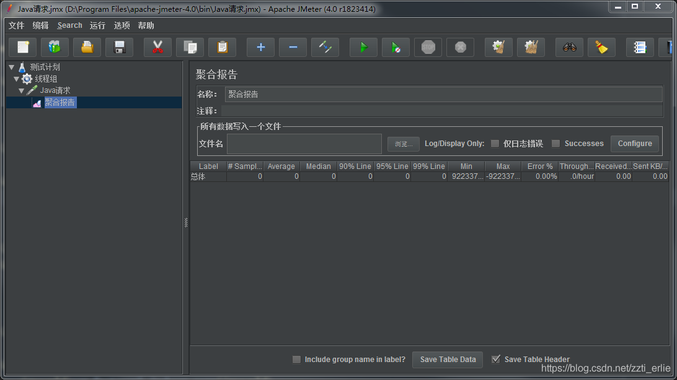The image size is (677, 380).
Task: Enable the 仅日志错误 checkbox
Action: tap(495, 144)
